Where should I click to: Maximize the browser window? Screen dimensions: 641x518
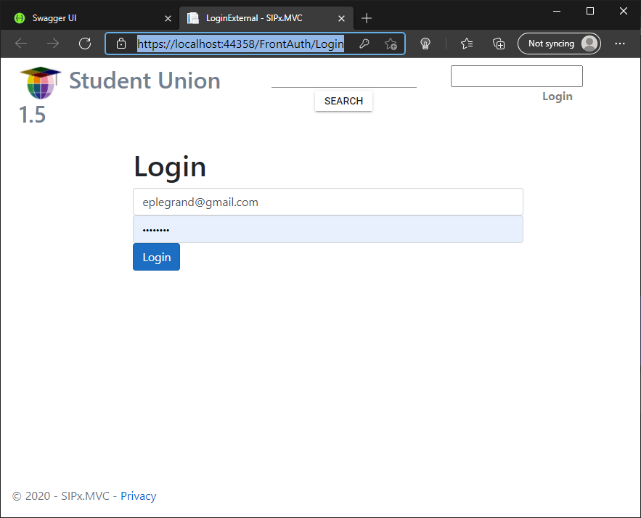pos(590,11)
